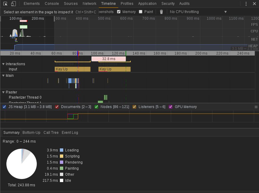This screenshot has width=259, height=193.
Task: Click the trash can garbage collect icon
Action: point(161,12)
